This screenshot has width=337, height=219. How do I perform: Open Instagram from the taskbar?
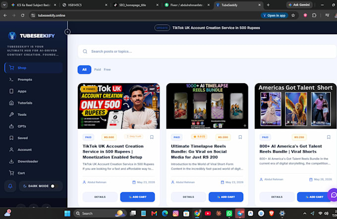tap(175, 214)
